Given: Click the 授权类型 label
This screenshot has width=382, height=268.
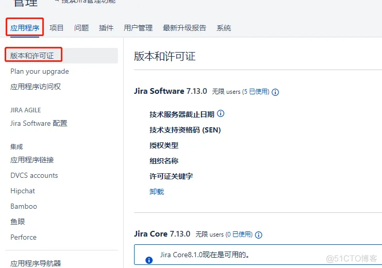Looking at the screenshot, I should tap(164, 145).
